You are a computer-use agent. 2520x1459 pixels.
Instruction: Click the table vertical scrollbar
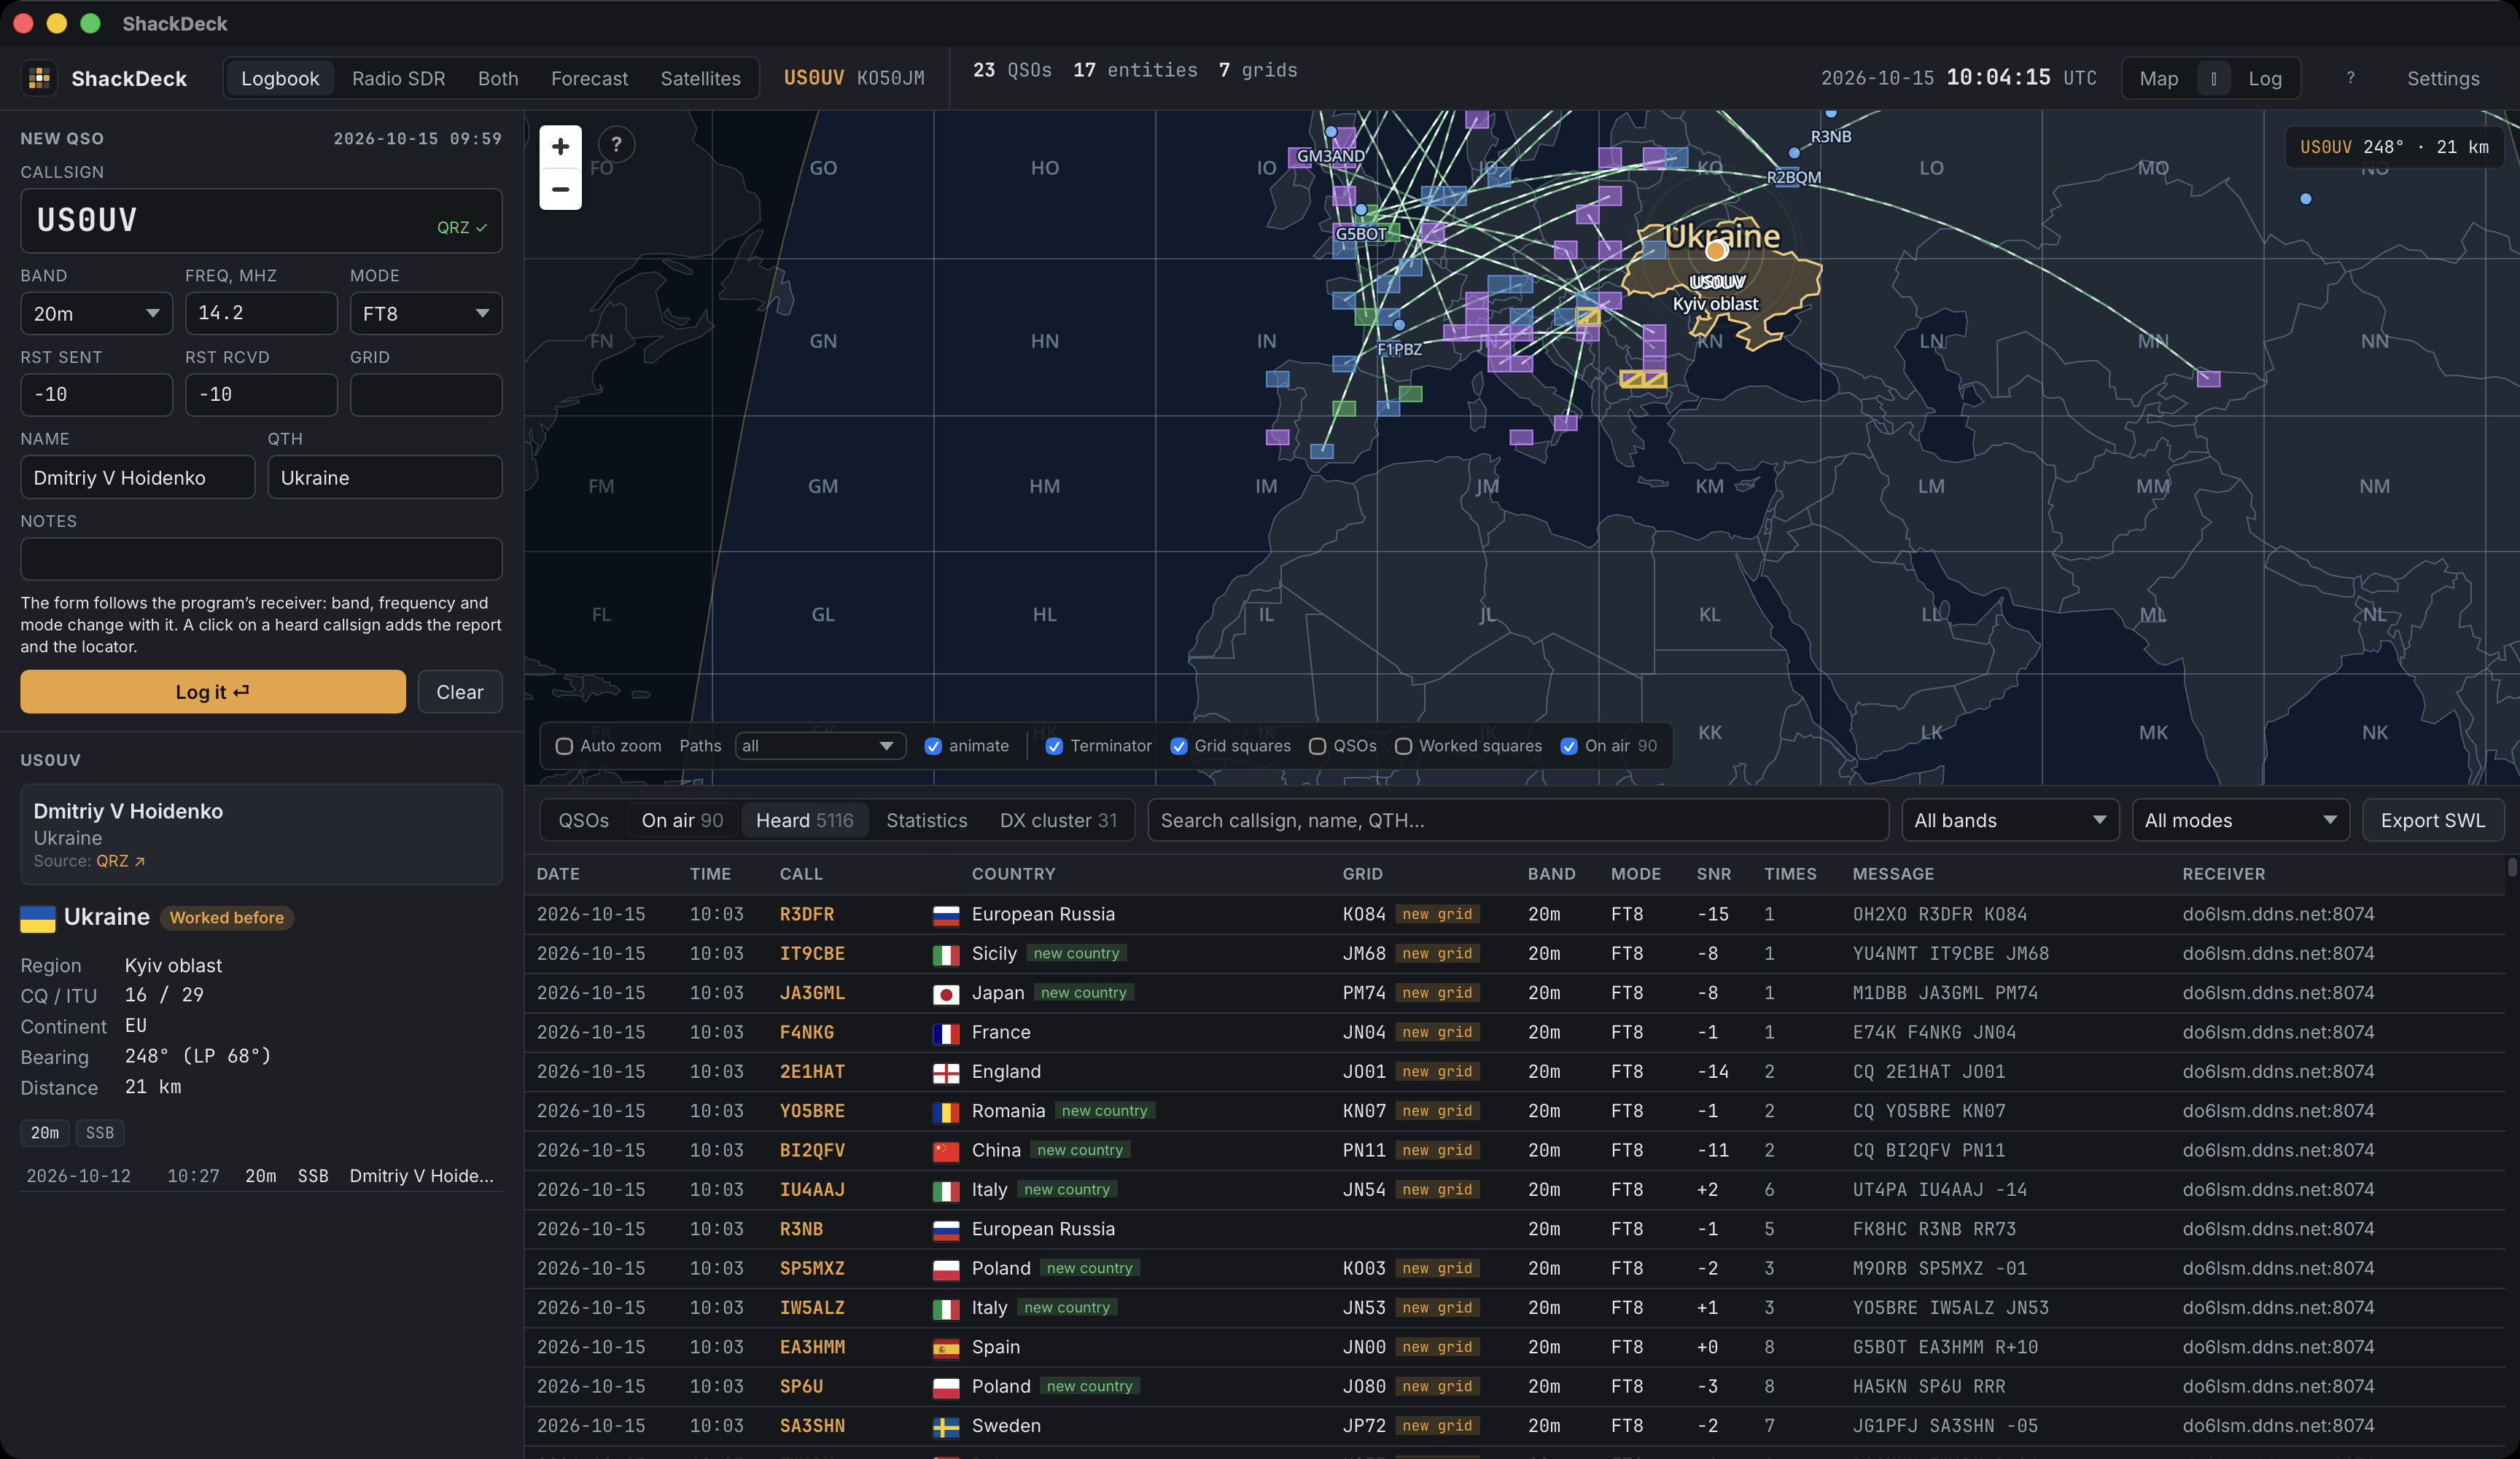tap(2511, 867)
